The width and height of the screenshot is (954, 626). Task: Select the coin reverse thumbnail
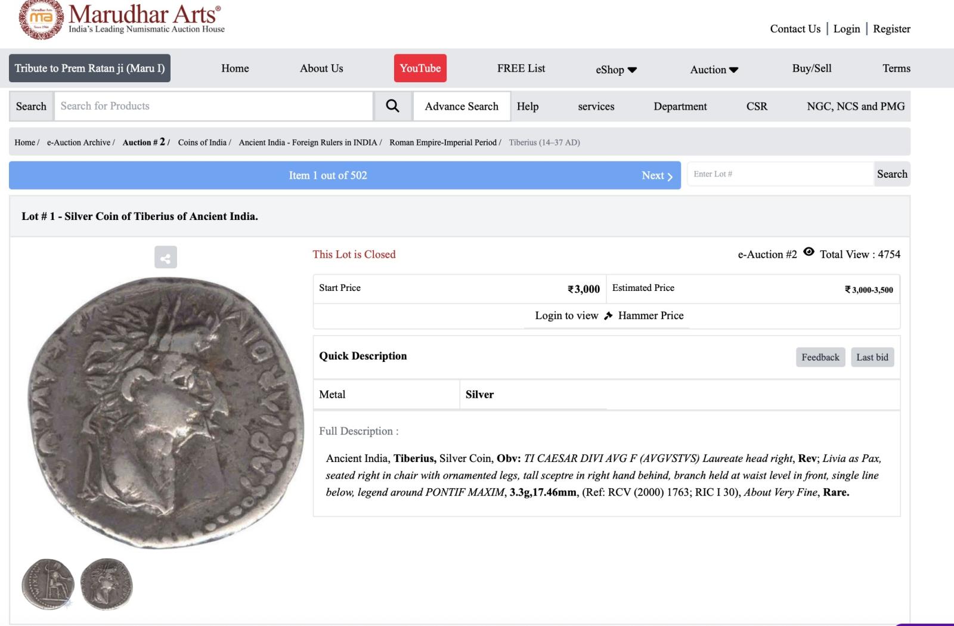pos(48,584)
